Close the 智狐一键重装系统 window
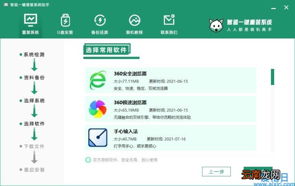 [286, 7]
